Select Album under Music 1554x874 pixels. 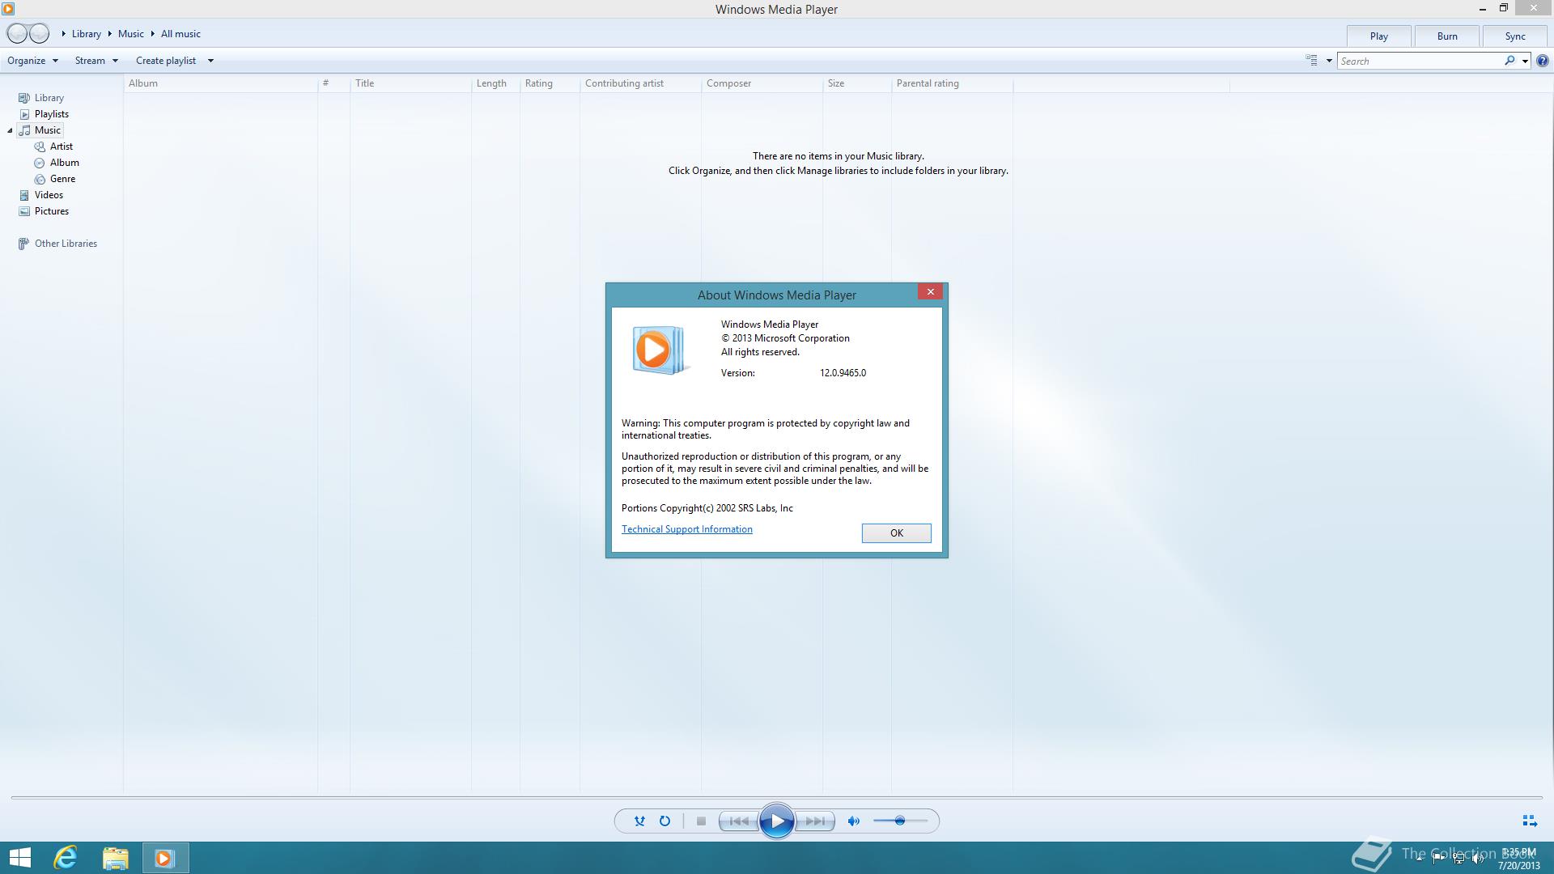coord(64,163)
